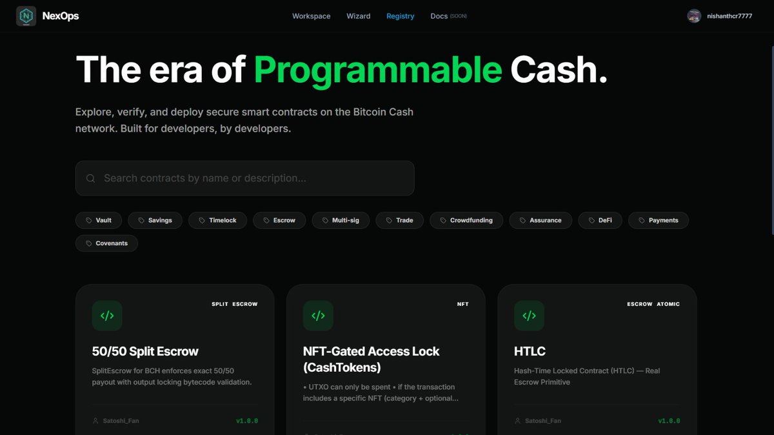Click the magnifier icon in the search bar

(x=90, y=178)
